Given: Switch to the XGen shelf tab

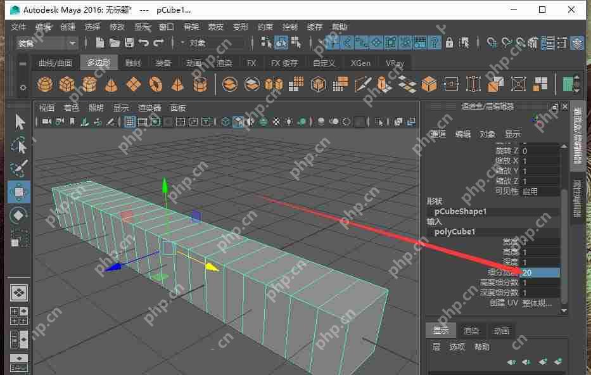Looking at the screenshot, I should pos(360,63).
